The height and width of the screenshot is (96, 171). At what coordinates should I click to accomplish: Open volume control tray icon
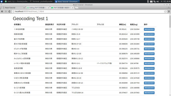point(158,1)
